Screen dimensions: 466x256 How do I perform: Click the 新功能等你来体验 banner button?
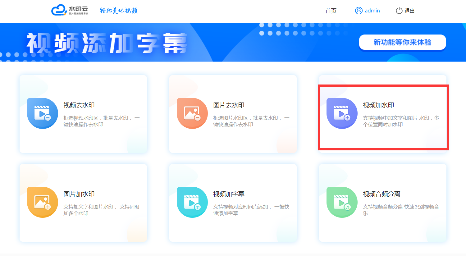click(x=403, y=42)
